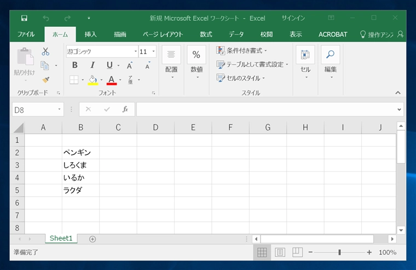Apply red font color A
This screenshot has width=416, height=270.
(112, 80)
